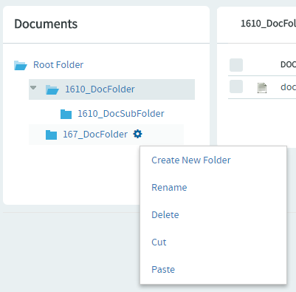This screenshot has height=292, width=296.
Task: Check the header select-all checkbox
Action: coord(236,65)
